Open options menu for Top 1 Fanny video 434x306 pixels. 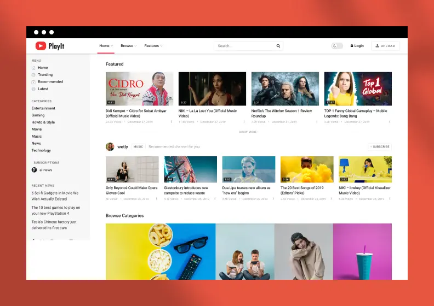(390, 122)
